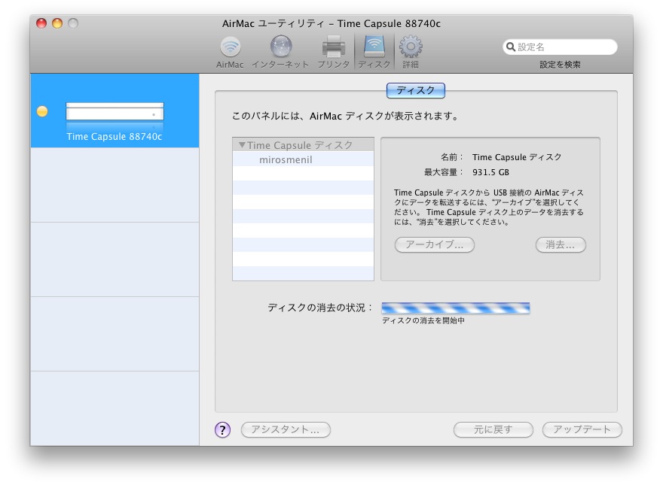Click the ディスクの消去を開始中 status text
663x491 pixels.
pyautogui.click(x=423, y=320)
